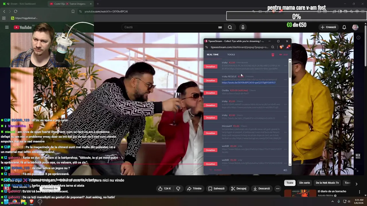Open a new browser tab with plus button
This screenshot has height=206, width=367.
click(98, 4)
